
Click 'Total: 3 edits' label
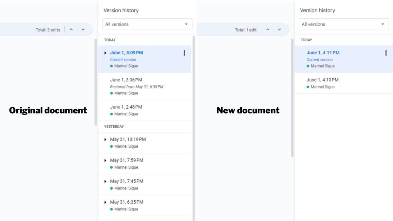point(48,30)
